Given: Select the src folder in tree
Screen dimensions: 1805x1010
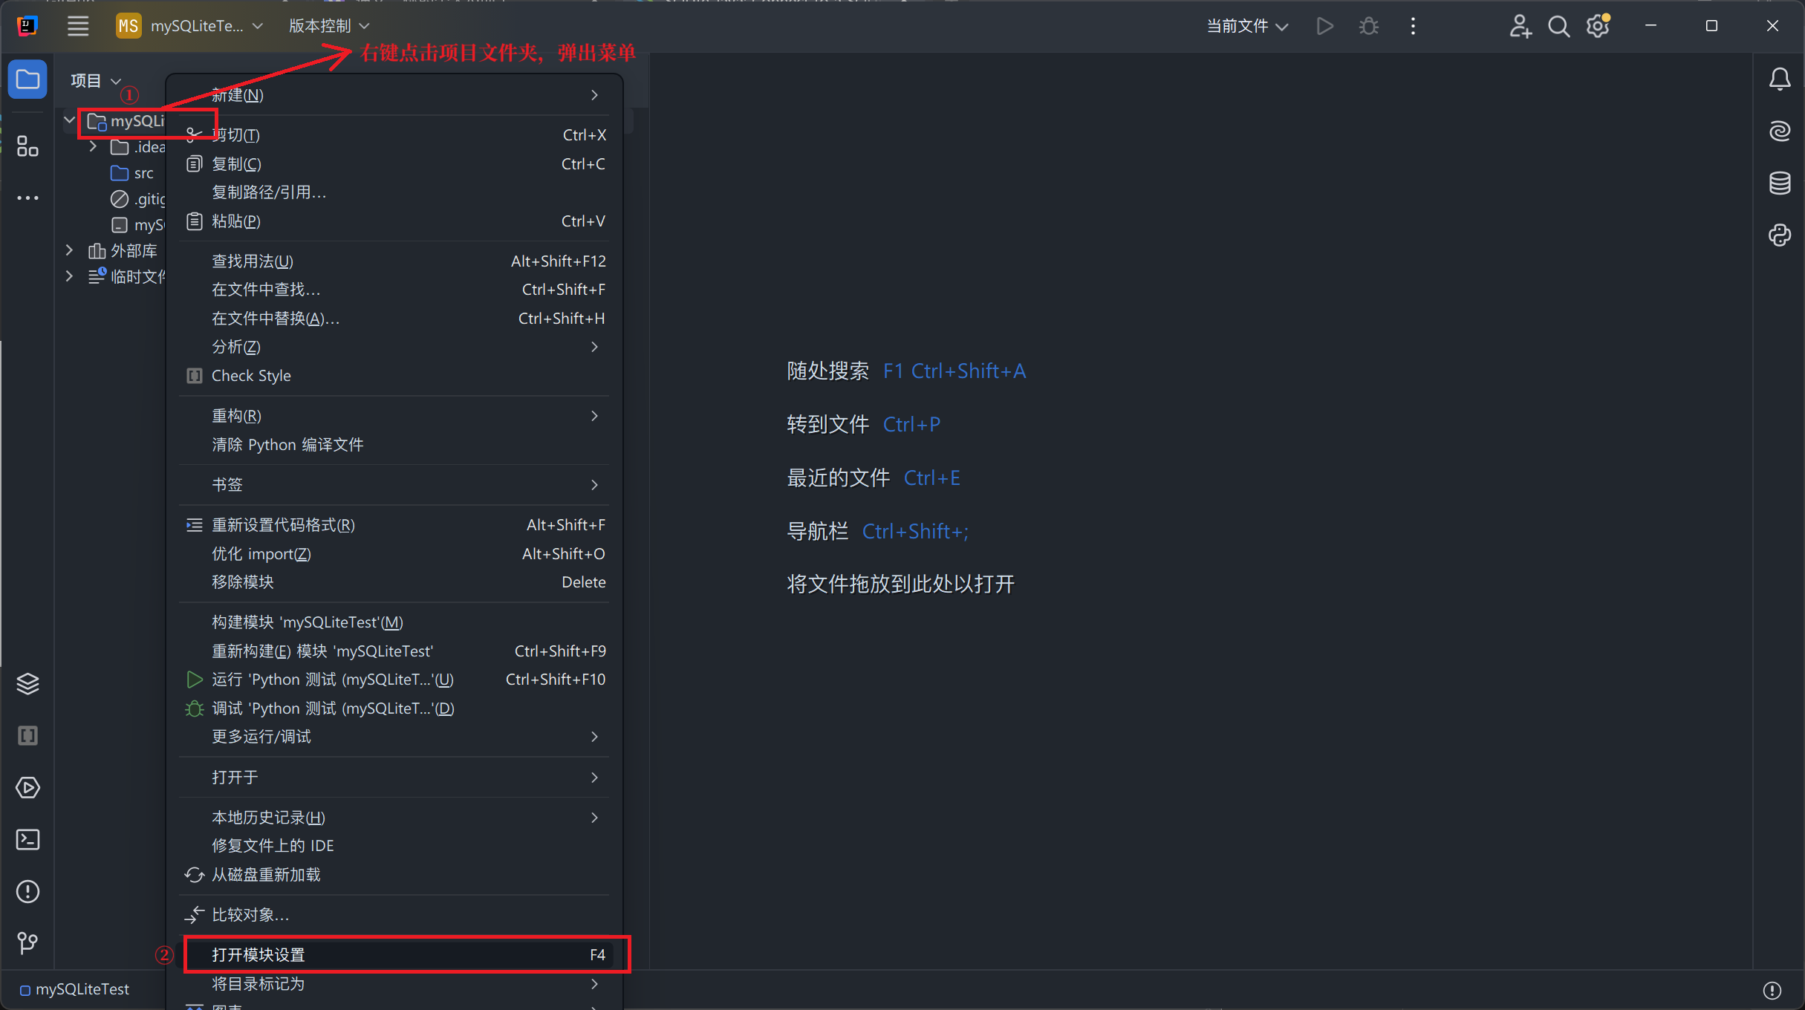Looking at the screenshot, I should (x=143, y=173).
